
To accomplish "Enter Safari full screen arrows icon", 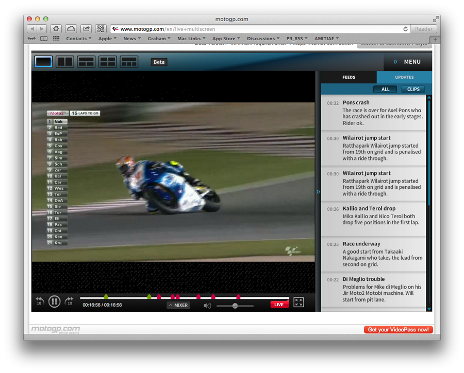I will (x=435, y=19).
